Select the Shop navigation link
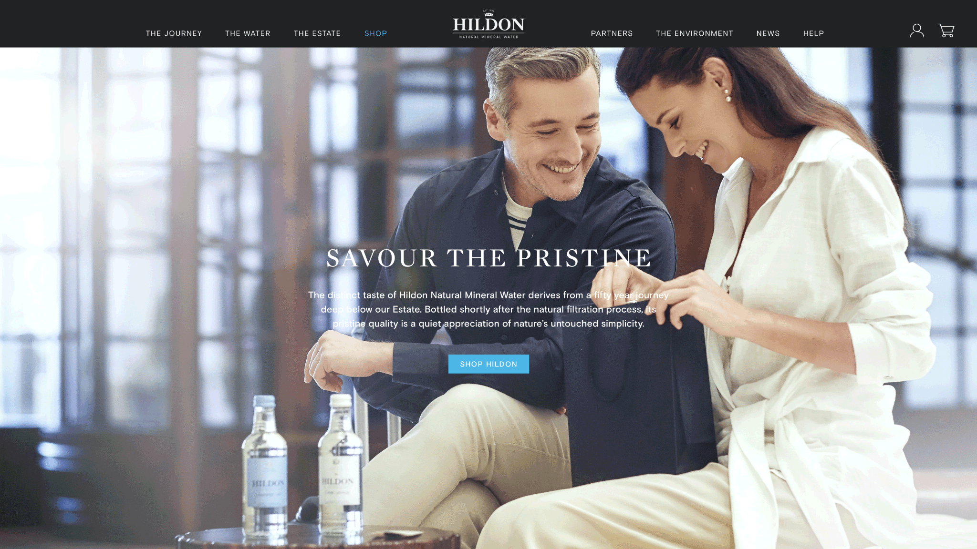The width and height of the screenshot is (977, 549). click(375, 33)
